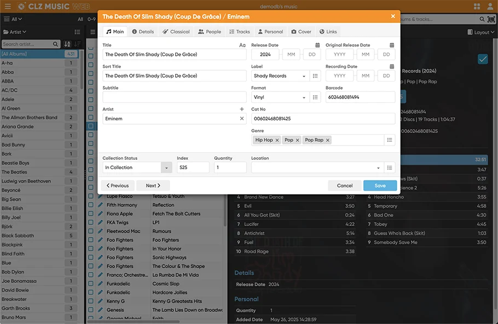The height and width of the screenshot is (324, 498).
Task: Open the Label pick list manager
Action: [x=315, y=76]
